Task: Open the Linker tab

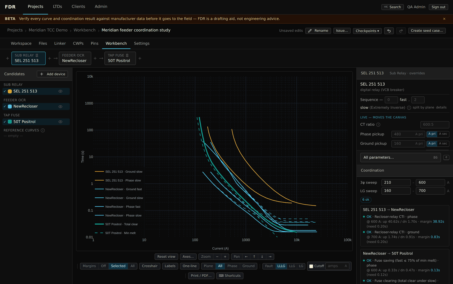Action: tap(60, 44)
